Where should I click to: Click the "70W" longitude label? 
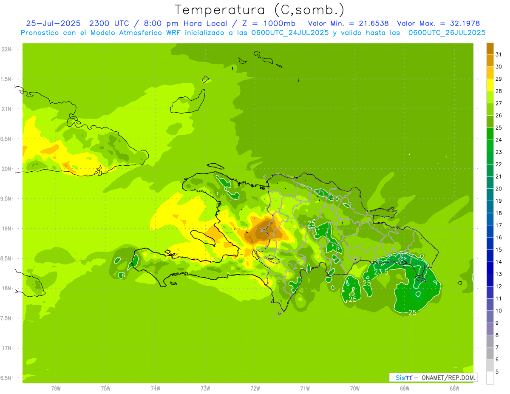tap(355, 388)
